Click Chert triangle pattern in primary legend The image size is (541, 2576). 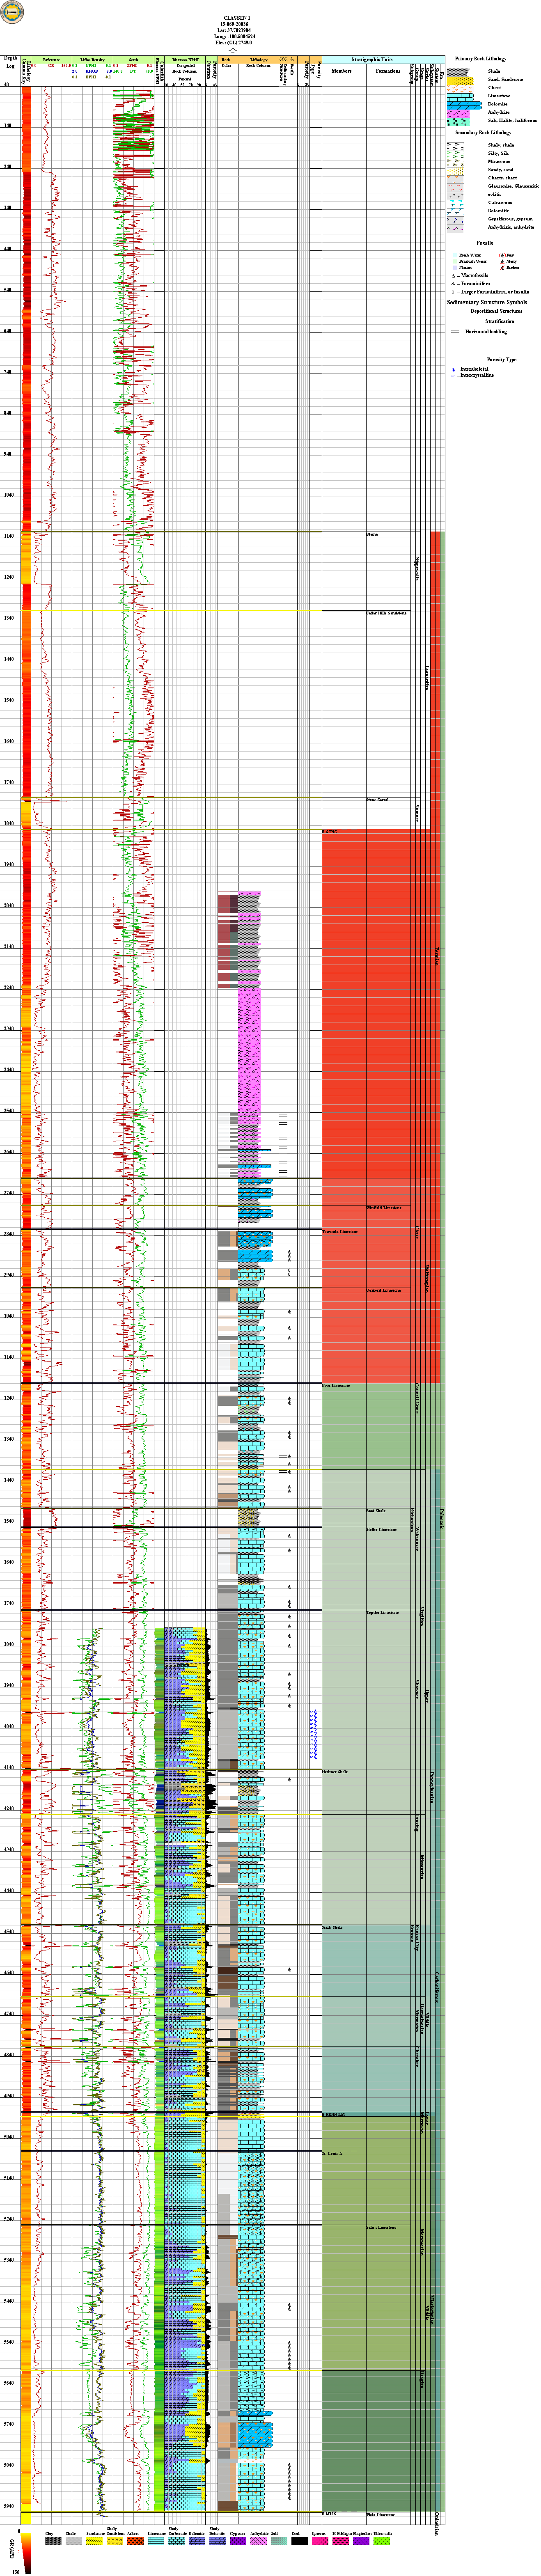[x=460, y=89]
